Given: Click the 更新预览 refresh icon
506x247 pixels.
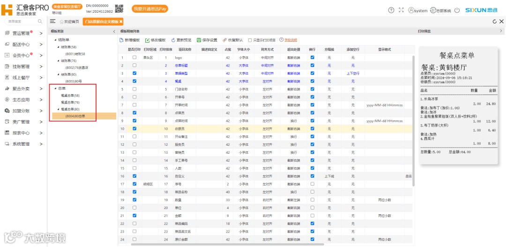Looking at the screenshot, I should 173,40.
